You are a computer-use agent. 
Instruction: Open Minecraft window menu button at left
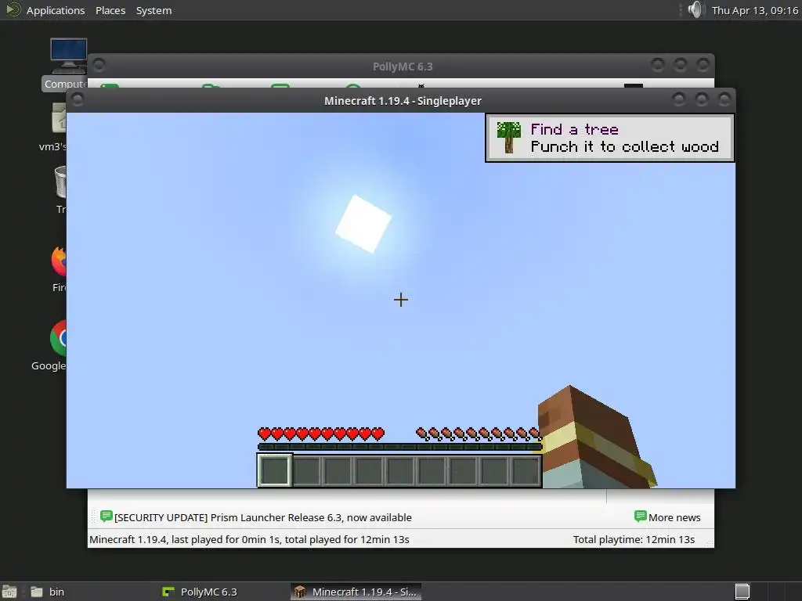click(78, 99)
